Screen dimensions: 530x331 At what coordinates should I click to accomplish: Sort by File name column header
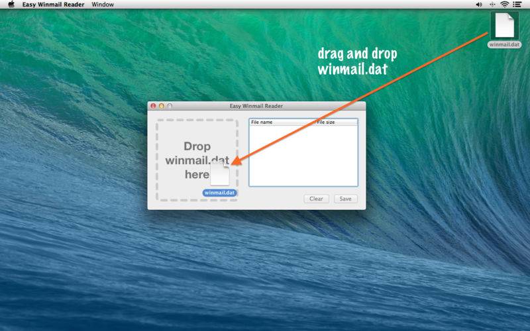point(282,122)
